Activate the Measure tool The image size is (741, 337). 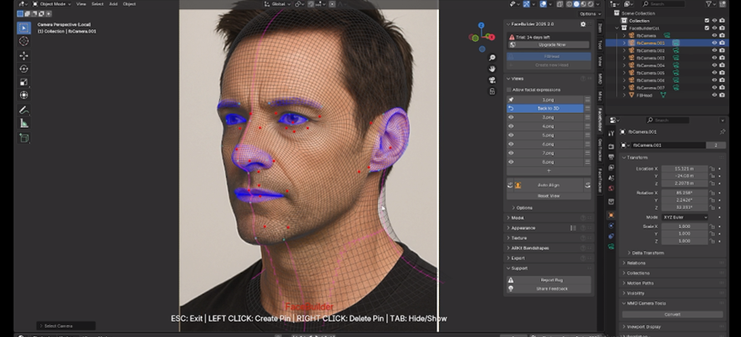(x=23, y=123)
